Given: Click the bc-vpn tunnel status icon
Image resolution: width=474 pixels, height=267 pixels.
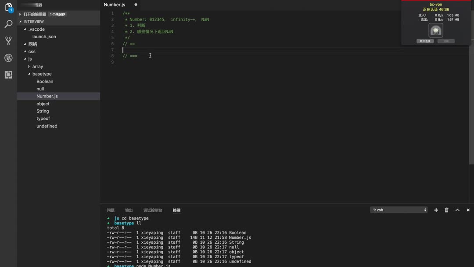Looking at the screenshot, I should (436, 30).
